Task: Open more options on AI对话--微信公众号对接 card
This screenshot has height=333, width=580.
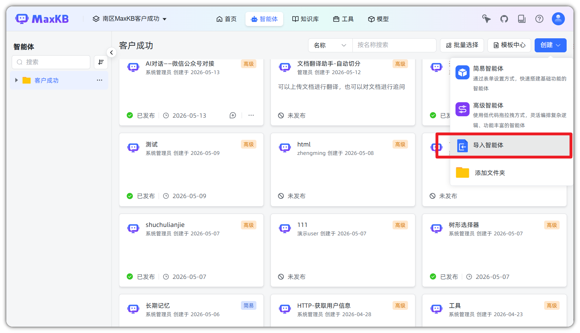Action: 251,115
